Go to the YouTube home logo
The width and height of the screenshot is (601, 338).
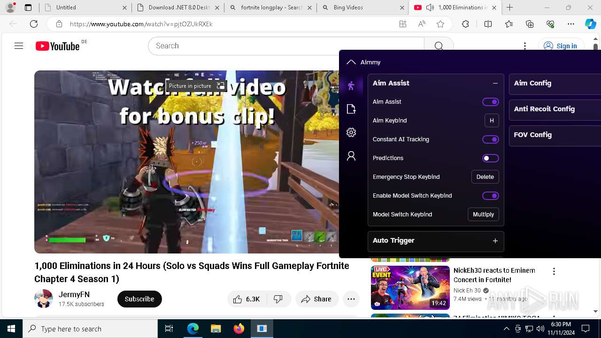(57, 46)
